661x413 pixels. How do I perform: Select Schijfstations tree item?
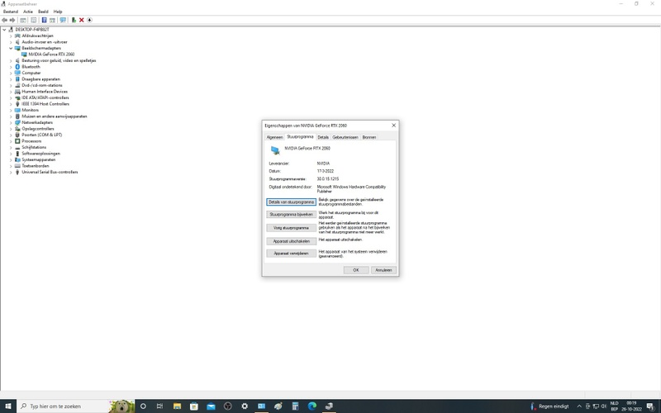[34, 148]
